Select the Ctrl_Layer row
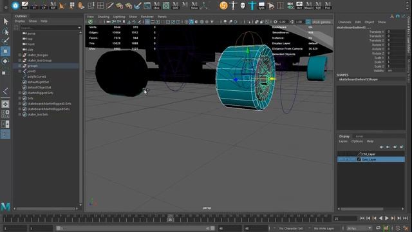This screenshot has width=412, height=232. pyautogui.click(x=371, y=154)
